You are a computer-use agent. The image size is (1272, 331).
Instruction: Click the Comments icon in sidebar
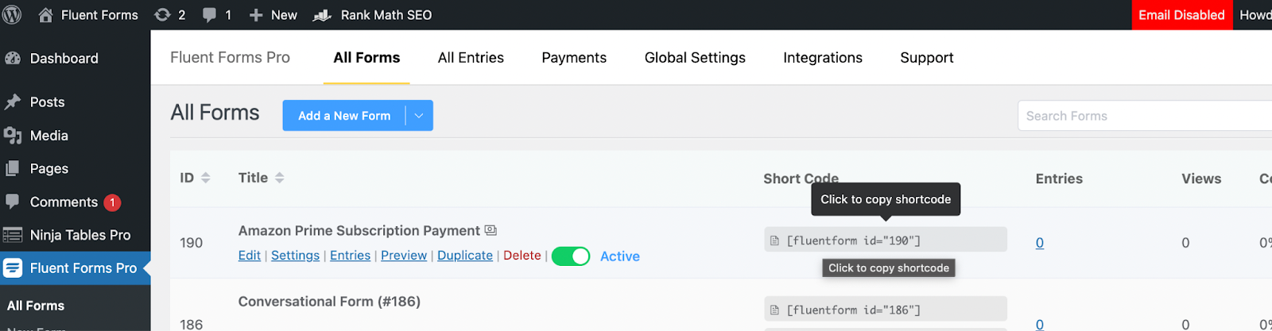point(12,202)
